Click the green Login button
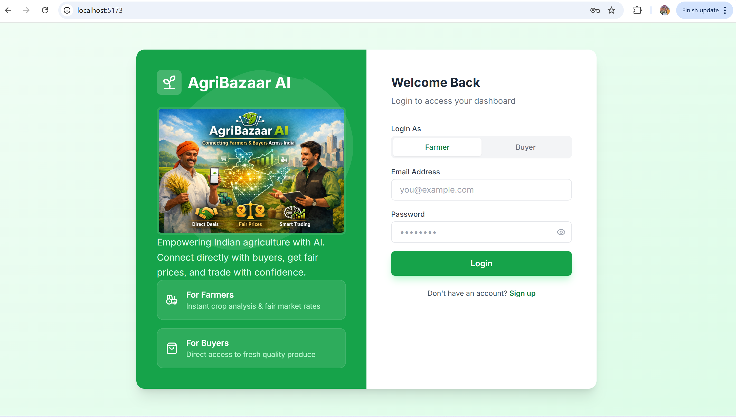The image size is (736, 417). [481, 263]
